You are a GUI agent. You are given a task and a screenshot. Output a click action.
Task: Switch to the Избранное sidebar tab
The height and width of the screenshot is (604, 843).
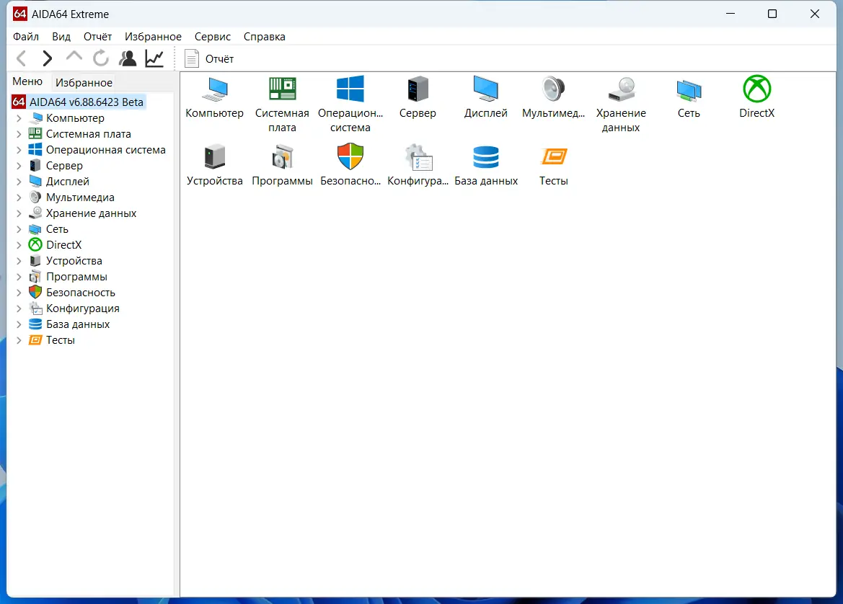point(84,82)
